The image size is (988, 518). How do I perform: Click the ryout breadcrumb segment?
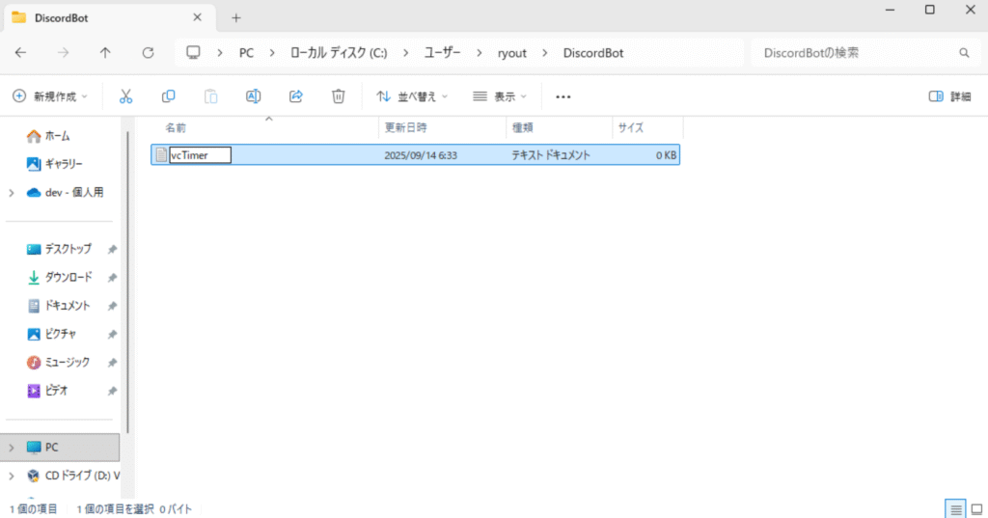pyautogui.click(x=511, y=53)
